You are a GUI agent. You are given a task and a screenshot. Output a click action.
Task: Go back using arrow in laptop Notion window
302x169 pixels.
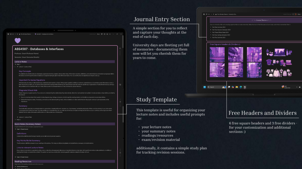click(x=209, y=14)
